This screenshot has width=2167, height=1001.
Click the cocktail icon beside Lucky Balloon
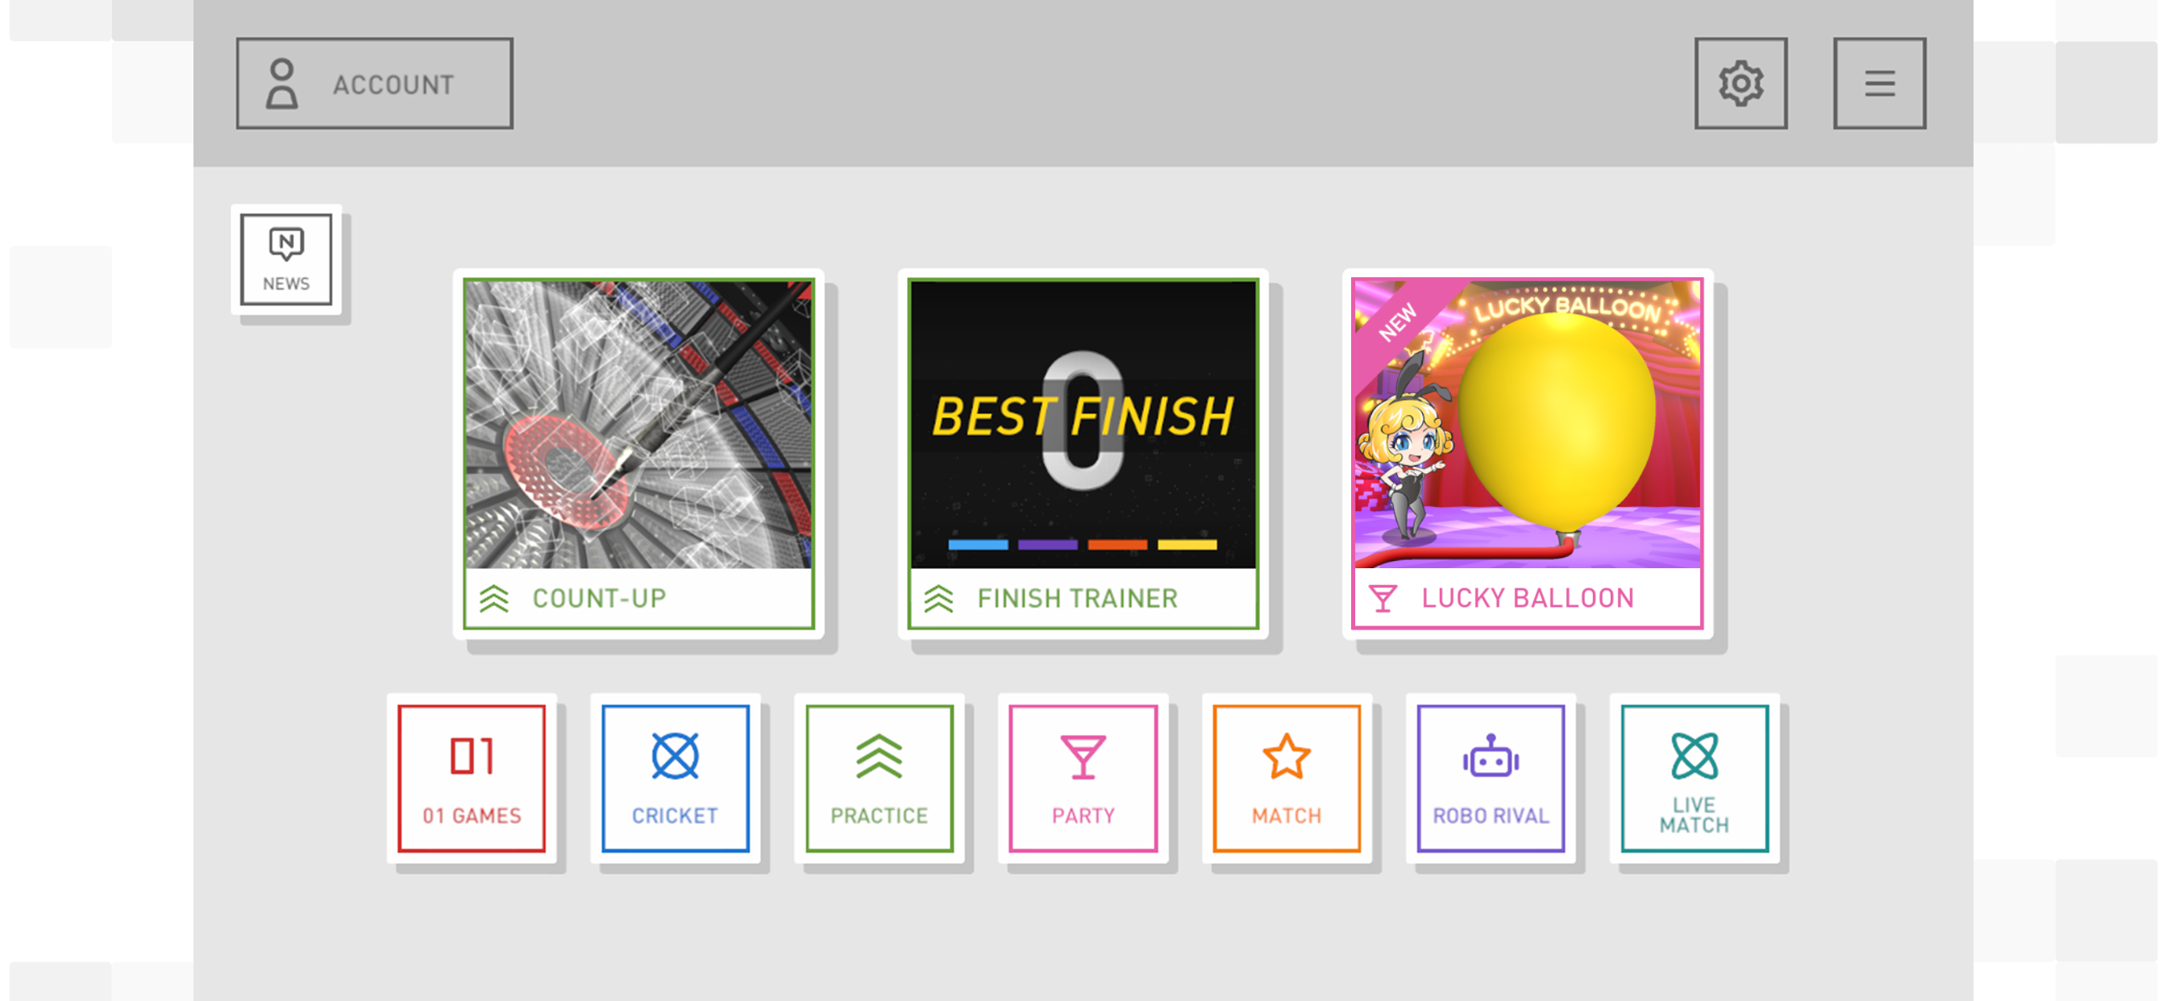1383,599
